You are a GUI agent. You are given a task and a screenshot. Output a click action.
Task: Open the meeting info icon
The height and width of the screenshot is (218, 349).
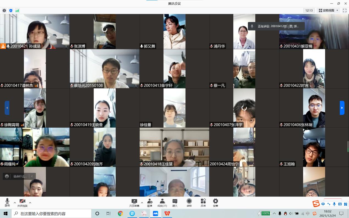click(x=4, y=10)
